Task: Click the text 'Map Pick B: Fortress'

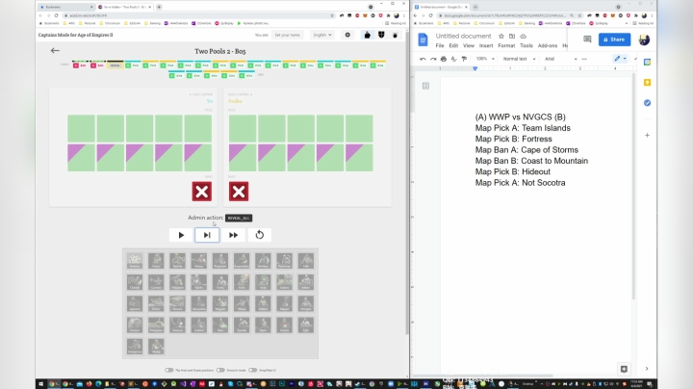Action: (514, 139)
